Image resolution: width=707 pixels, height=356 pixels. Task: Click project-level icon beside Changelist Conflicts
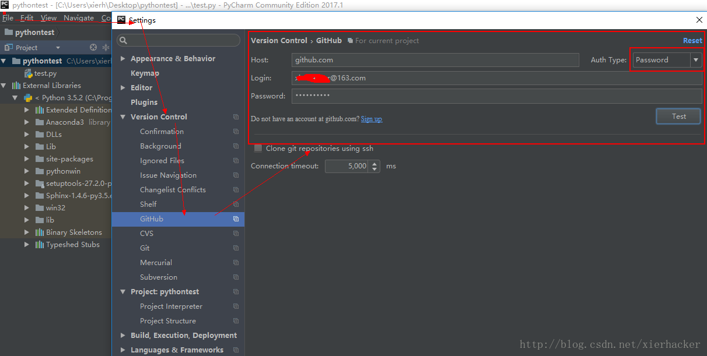(236, 190)
